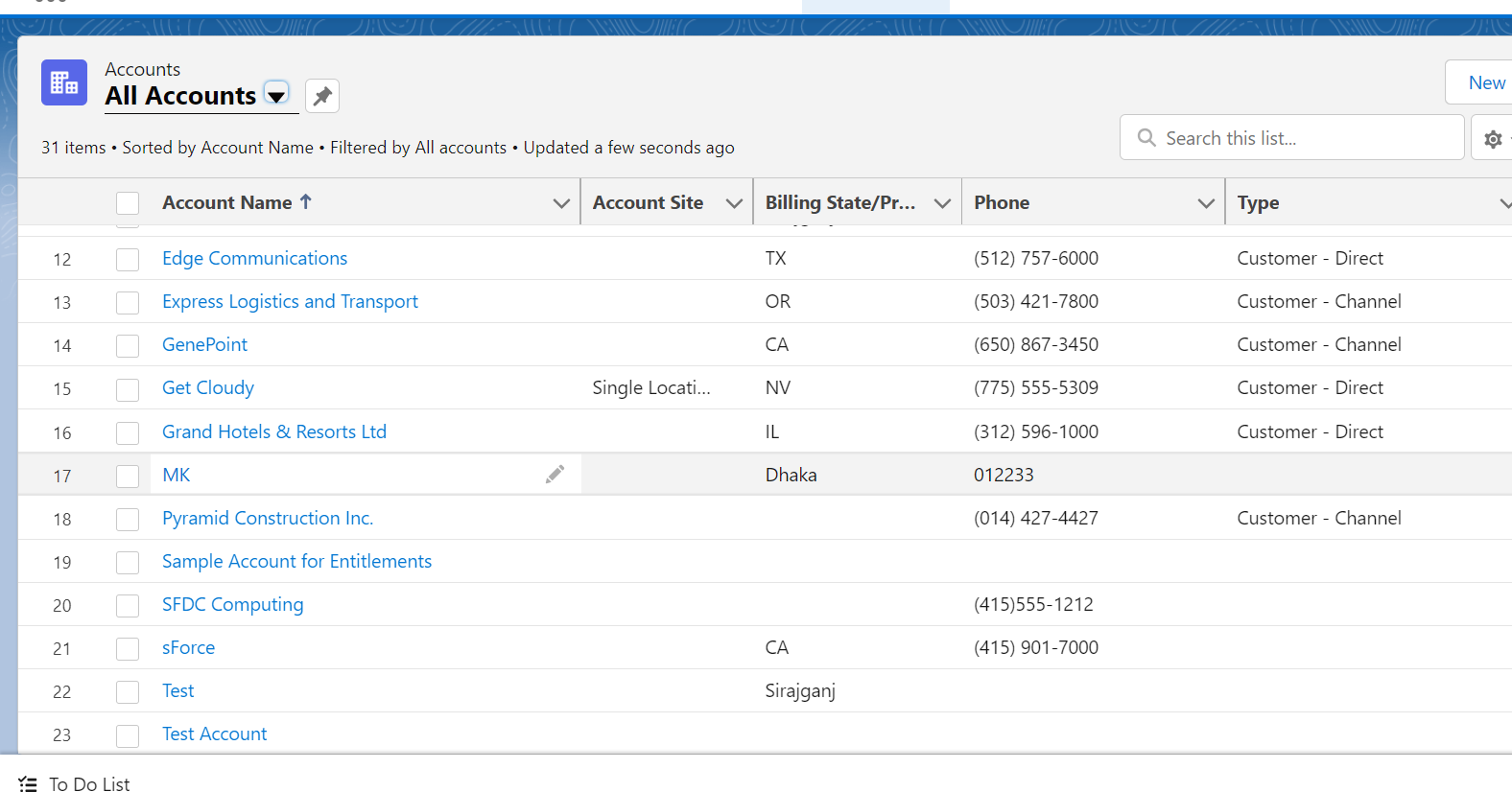
Task: Open the Get Cloudy account
Action: (x=208, y=387)
